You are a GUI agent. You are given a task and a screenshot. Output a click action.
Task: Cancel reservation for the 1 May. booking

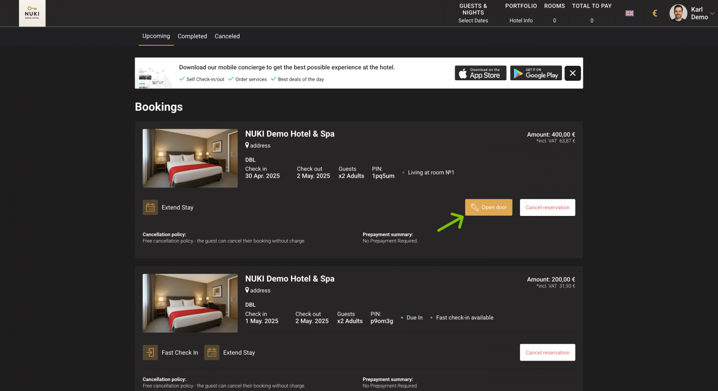click(x=547, y=353)
